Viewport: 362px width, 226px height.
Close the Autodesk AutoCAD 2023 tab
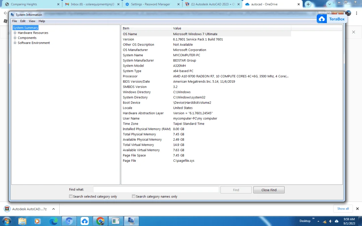click(239, 4)
